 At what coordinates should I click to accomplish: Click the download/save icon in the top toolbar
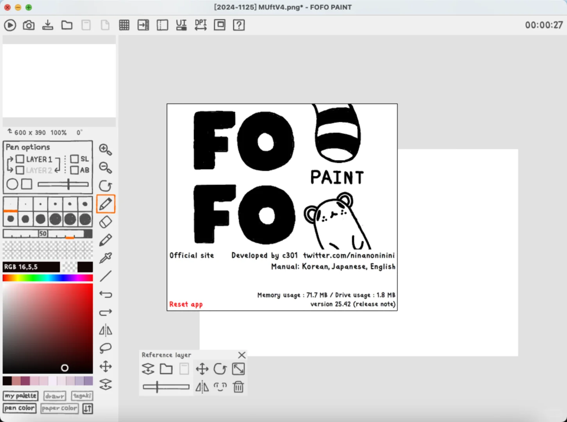click(48, 25)
